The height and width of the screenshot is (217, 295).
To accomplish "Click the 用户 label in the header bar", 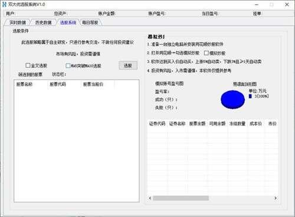I will (11, 14).
